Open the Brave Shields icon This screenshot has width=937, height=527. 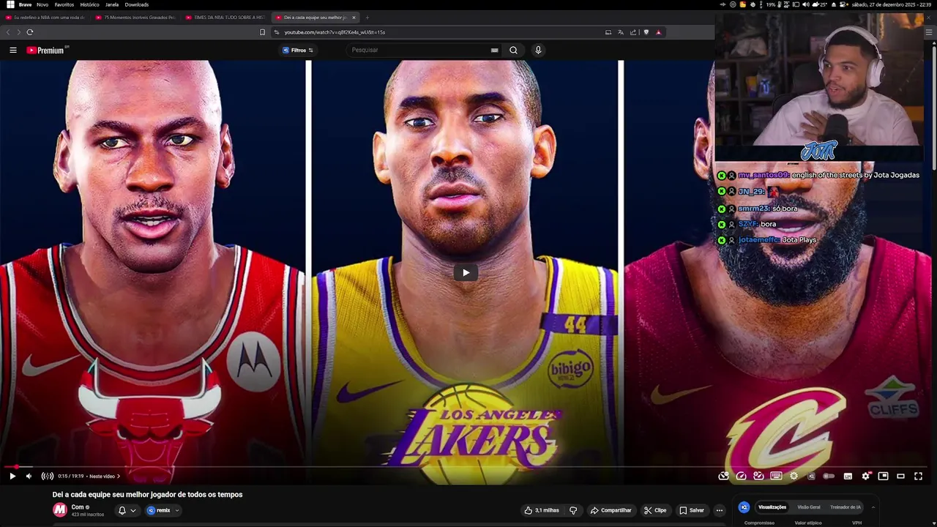pos(646,32)
